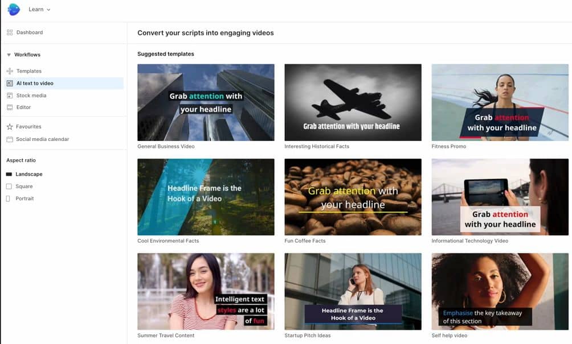Select the Landscape aspect ratio
The width and height of the screenshot is (572, 344).
(24, 174)
